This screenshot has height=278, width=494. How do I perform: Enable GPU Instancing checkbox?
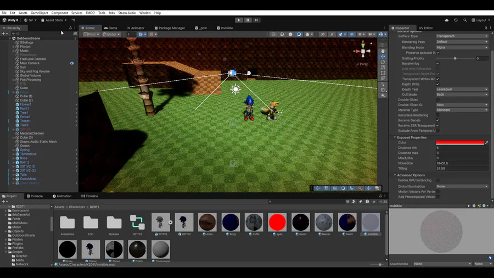coord(437,180)
